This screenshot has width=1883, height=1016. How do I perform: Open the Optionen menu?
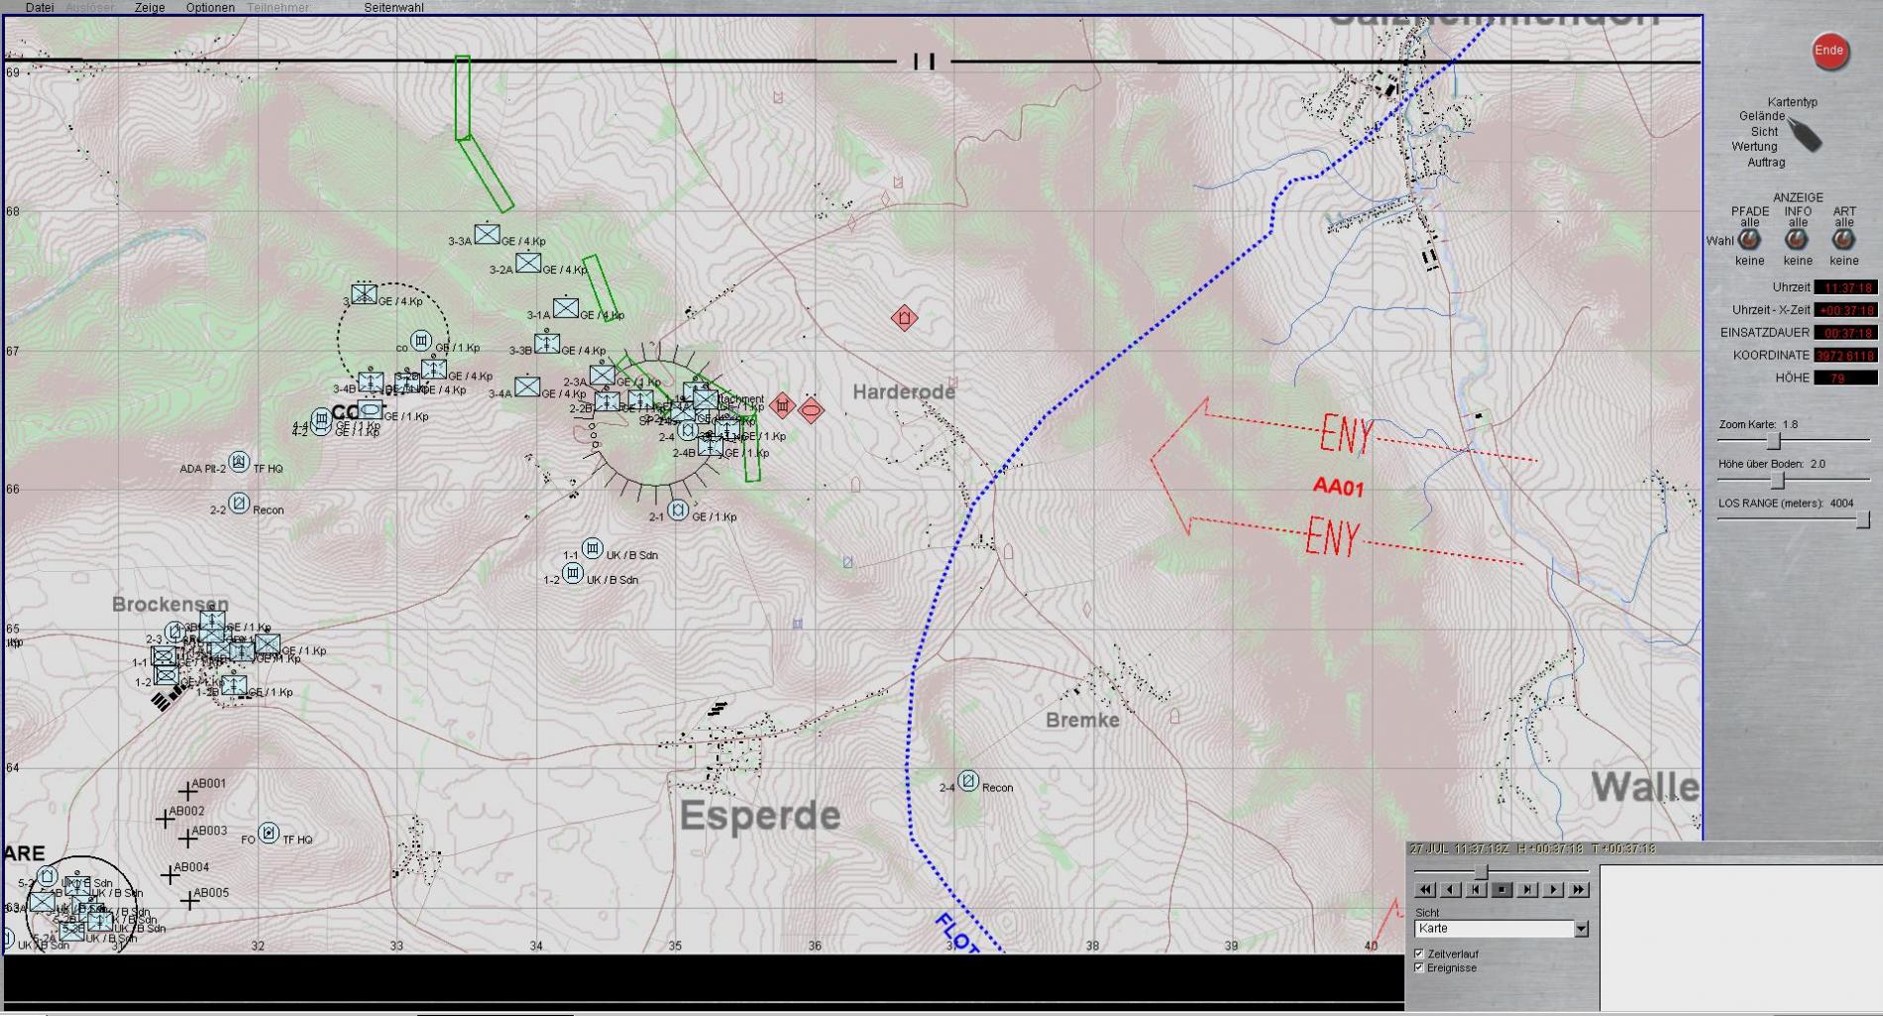[210, 8]
